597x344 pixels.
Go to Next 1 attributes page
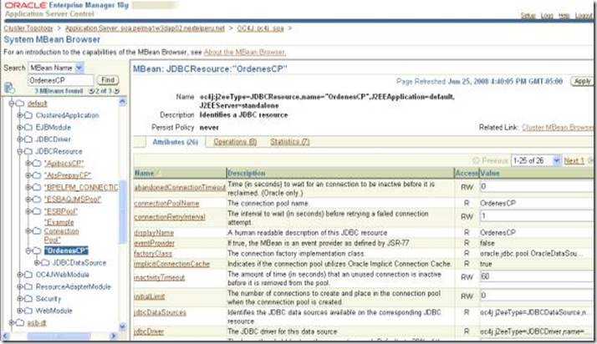coord(574,161)
